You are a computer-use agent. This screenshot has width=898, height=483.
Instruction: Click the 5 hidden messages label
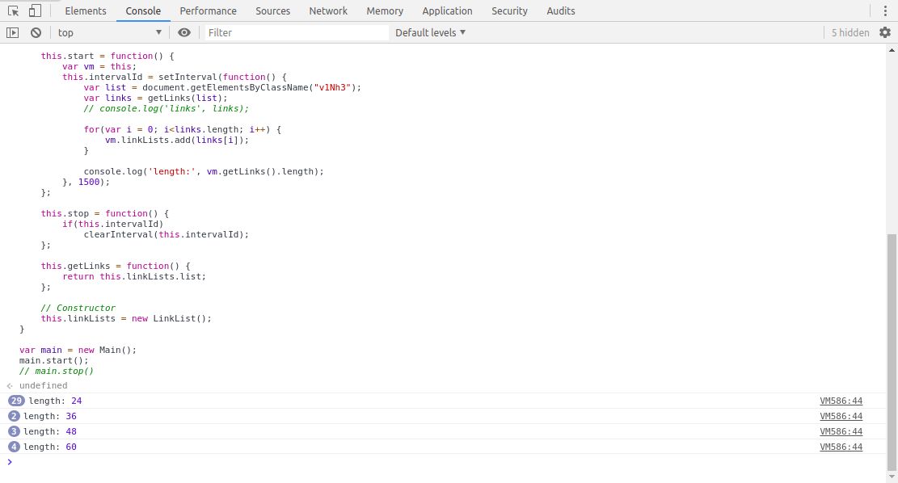[x=850, y=32]
